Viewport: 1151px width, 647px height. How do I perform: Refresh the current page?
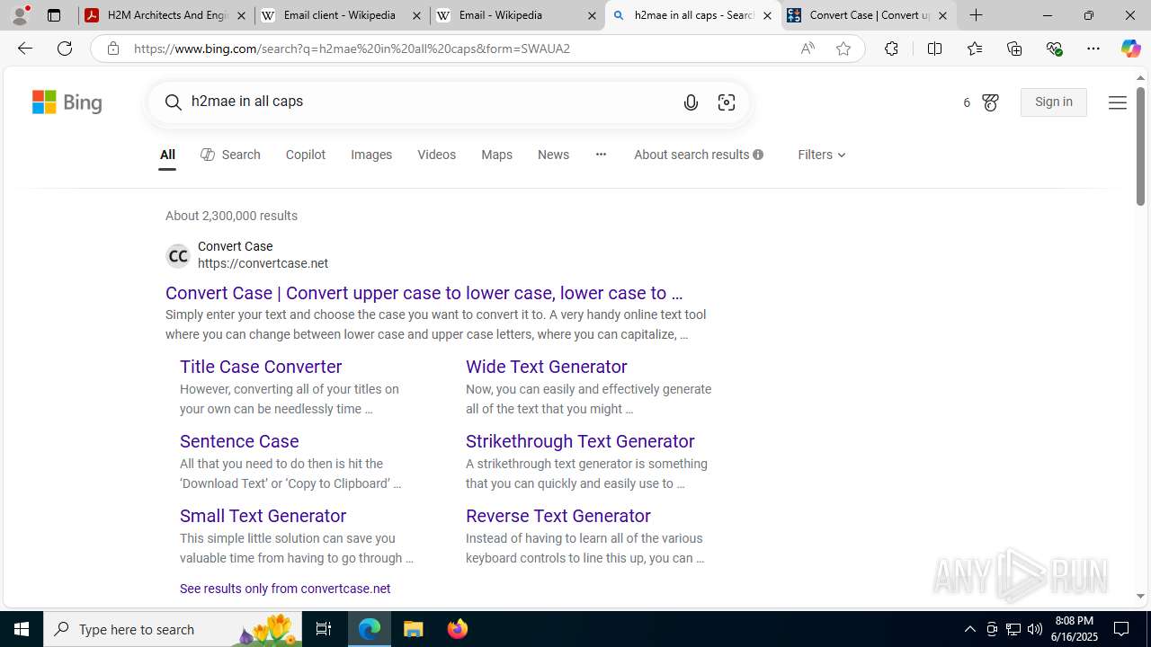click(x=65, y=49)
